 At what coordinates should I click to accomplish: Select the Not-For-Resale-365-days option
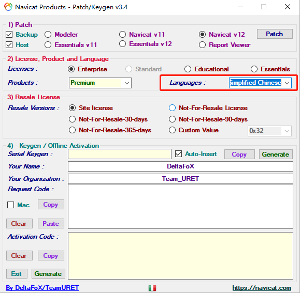(x=72, y=130)
